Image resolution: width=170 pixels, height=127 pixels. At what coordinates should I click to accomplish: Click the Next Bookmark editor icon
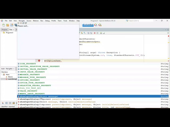82,33
